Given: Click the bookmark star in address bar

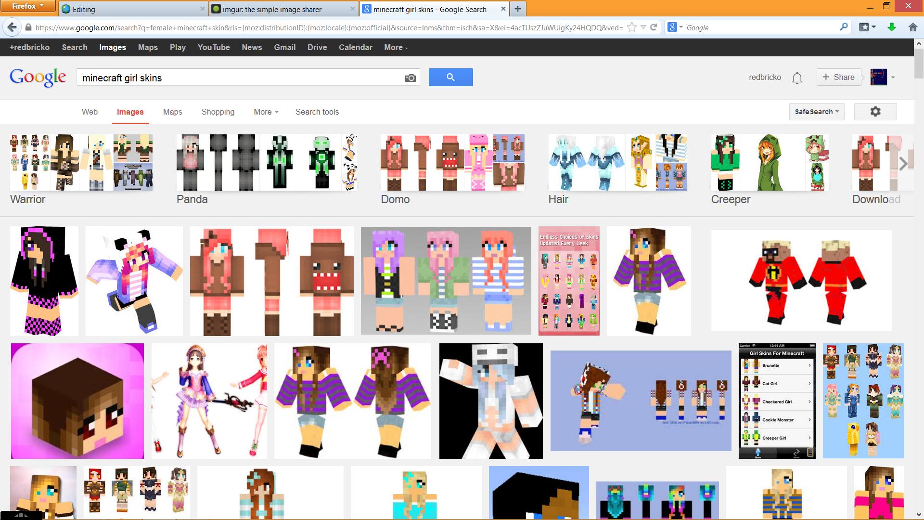Looking at the screenshot, I should coord(632,27).
